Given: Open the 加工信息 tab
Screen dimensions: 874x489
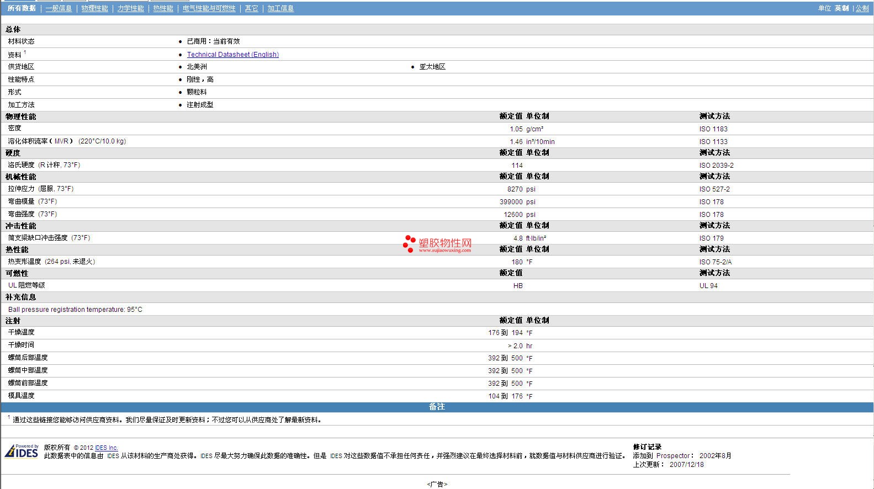Looking at the screenshot, I should [x=280, y=8].
